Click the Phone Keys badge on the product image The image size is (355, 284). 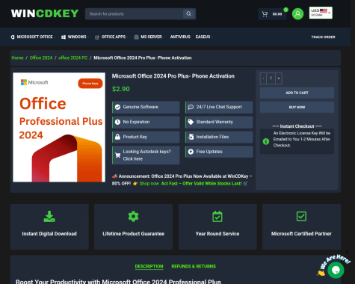(90, 84)
